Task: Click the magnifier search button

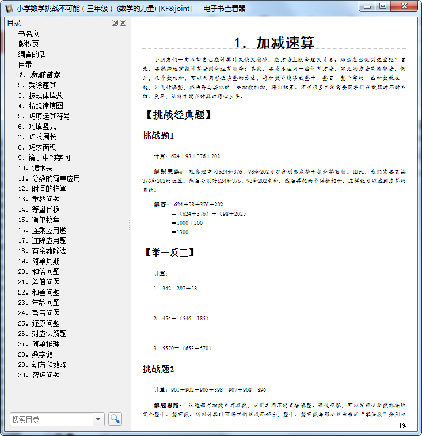Action: pyautogui.click(x=115, y=419)
